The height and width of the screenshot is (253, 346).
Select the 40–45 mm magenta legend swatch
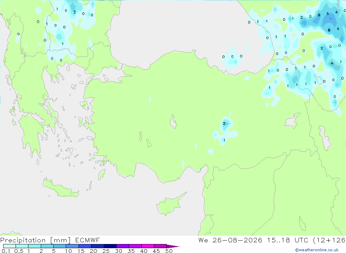pyautogui.click(x=148, y=246)
